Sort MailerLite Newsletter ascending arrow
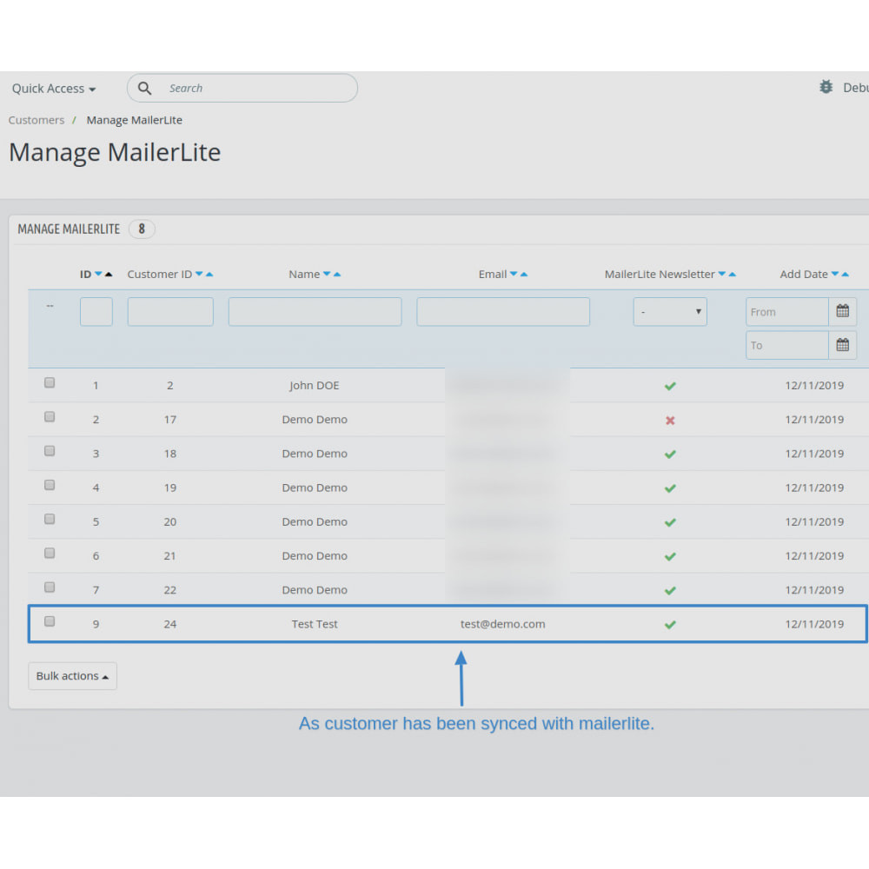This screenshot has height=869, width=869. click(732, 274)
